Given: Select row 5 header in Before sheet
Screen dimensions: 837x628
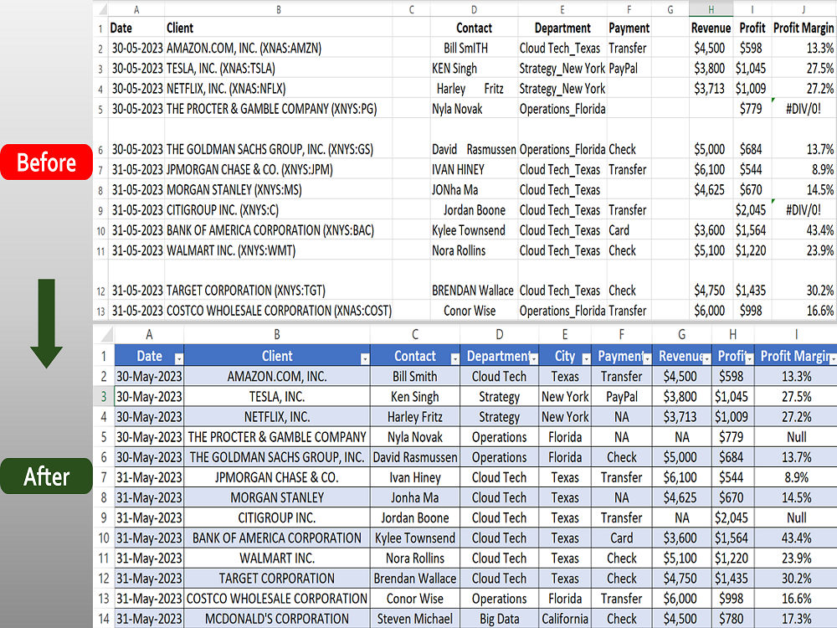Looking at the screenshot, I should 100,110.
